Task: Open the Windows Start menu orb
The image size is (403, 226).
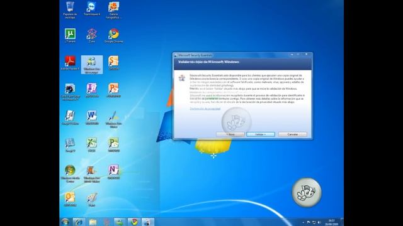Action: pyautogui.click(x=65, y=222)
